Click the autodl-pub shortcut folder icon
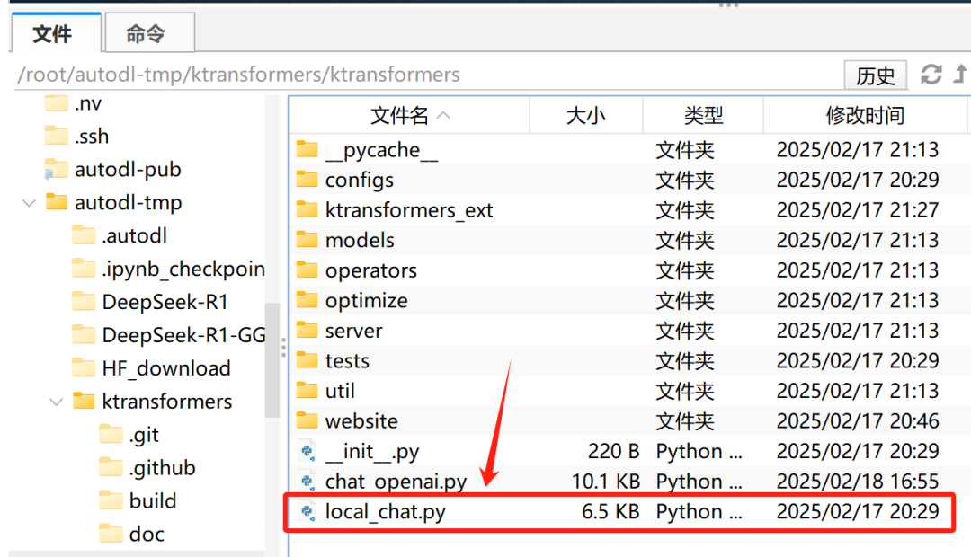The height and width of the screenshot is (557, 971). coord(56,170)
